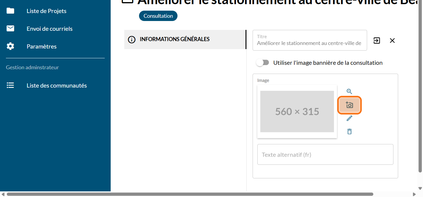The height and width of the screenshot is (197, 423).
Task: Click the pencil edit icon beside the image
Action: click(x=349, y=118)
